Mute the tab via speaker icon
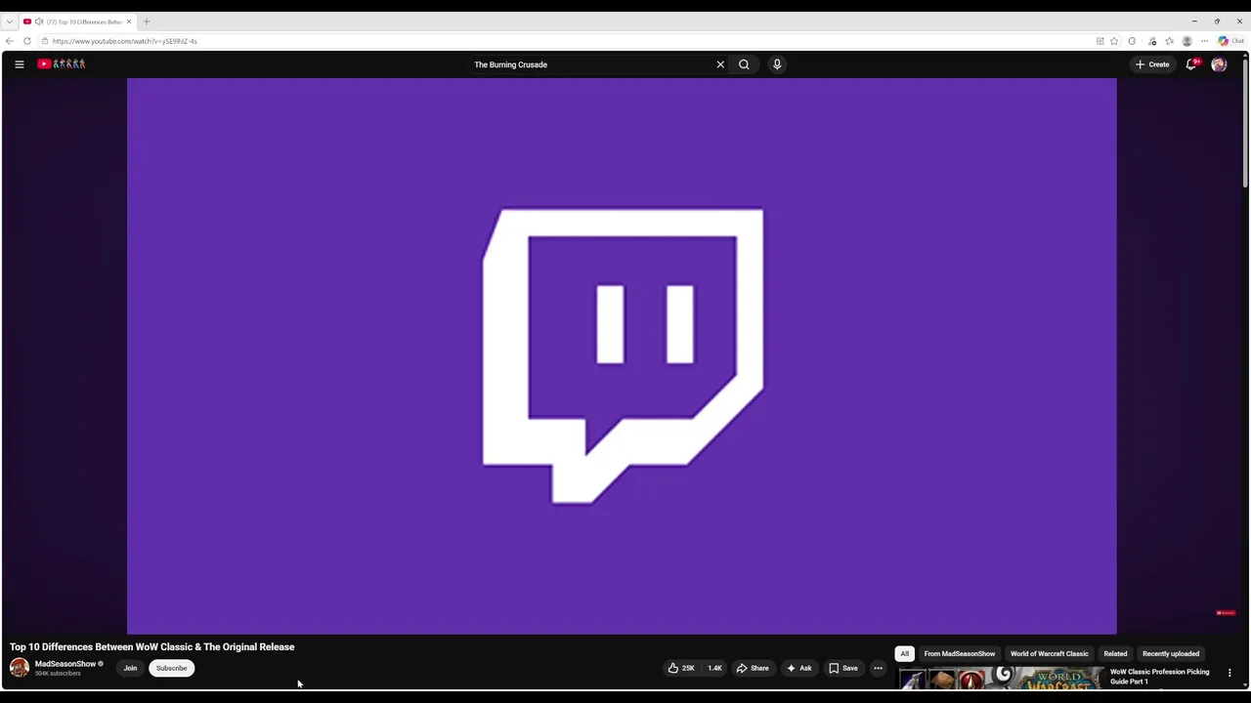This screenshot has height=703, width=1251. click(x=39, y=21)
